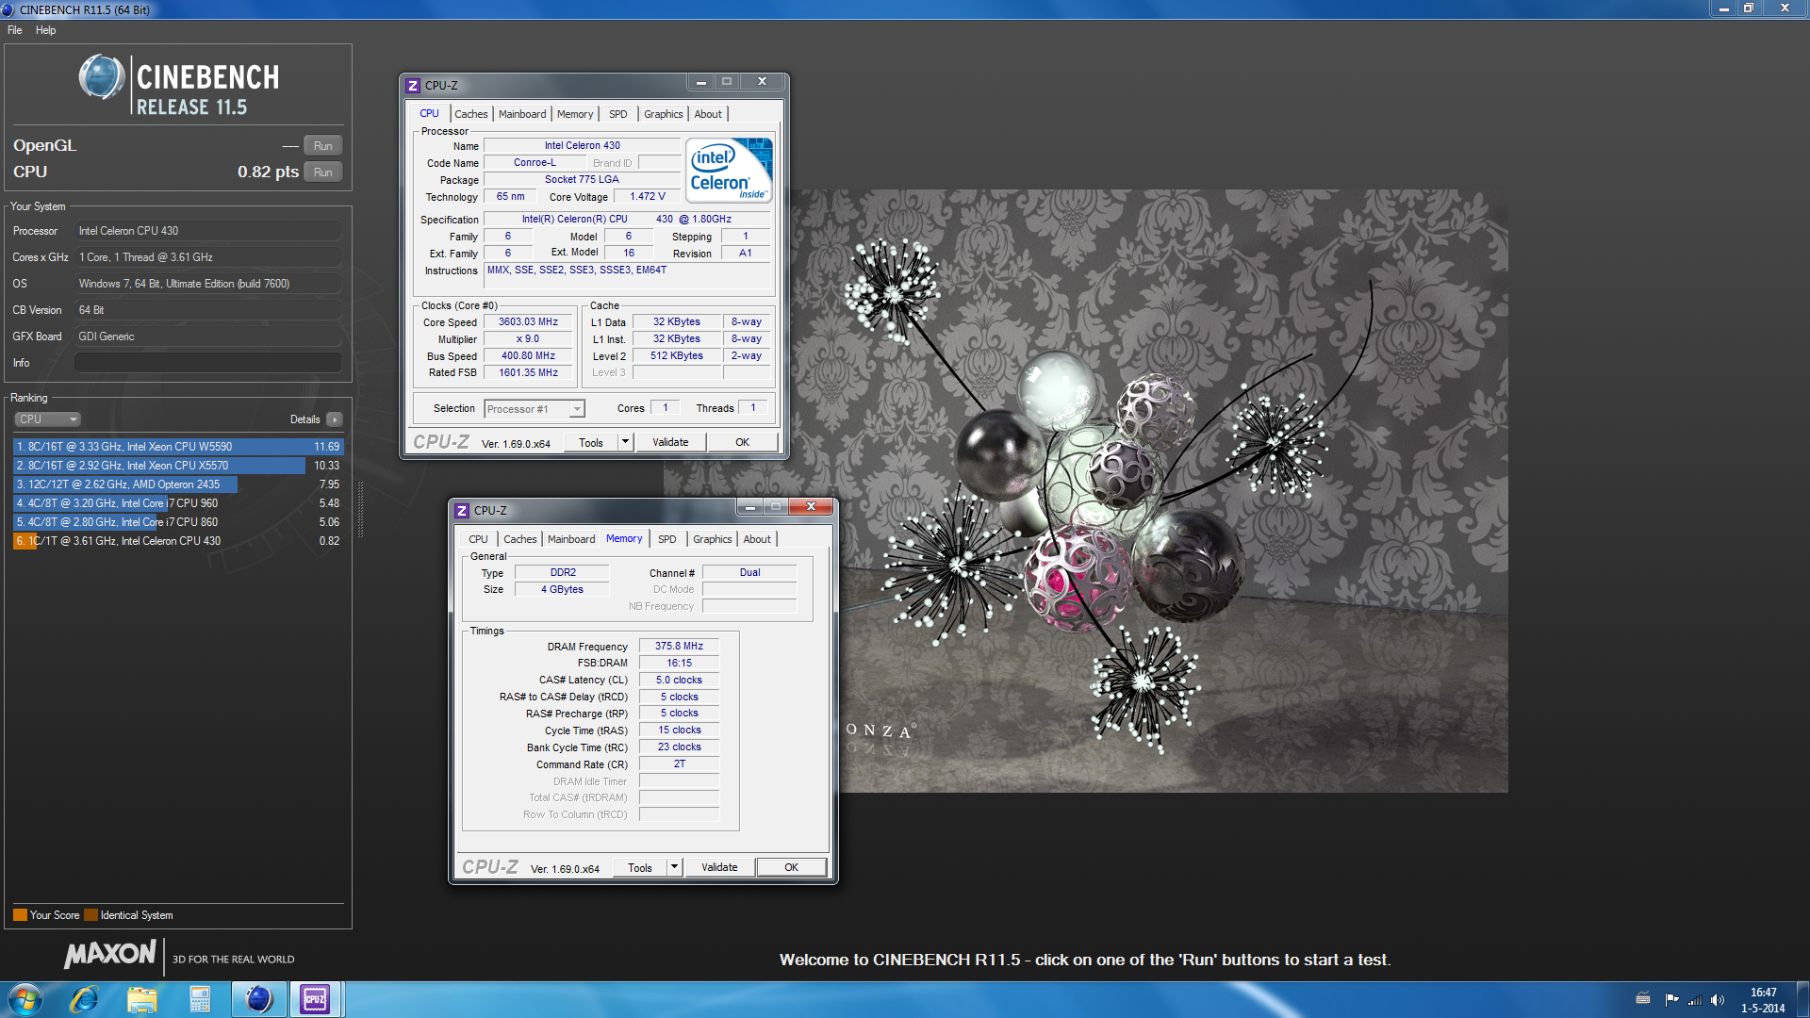This screenshot has height=1018, width=1810.
Task: Click the MAXON logo
Action: (x=110, y=954)
